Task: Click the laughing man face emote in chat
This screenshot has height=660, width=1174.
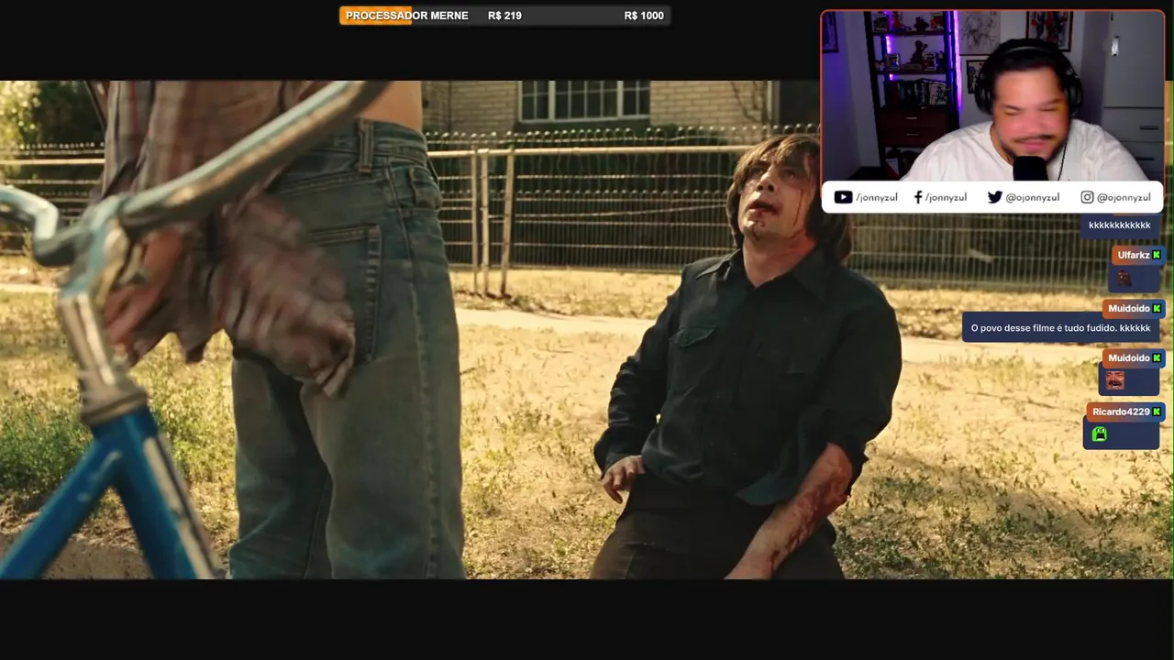Action: 1114,380
